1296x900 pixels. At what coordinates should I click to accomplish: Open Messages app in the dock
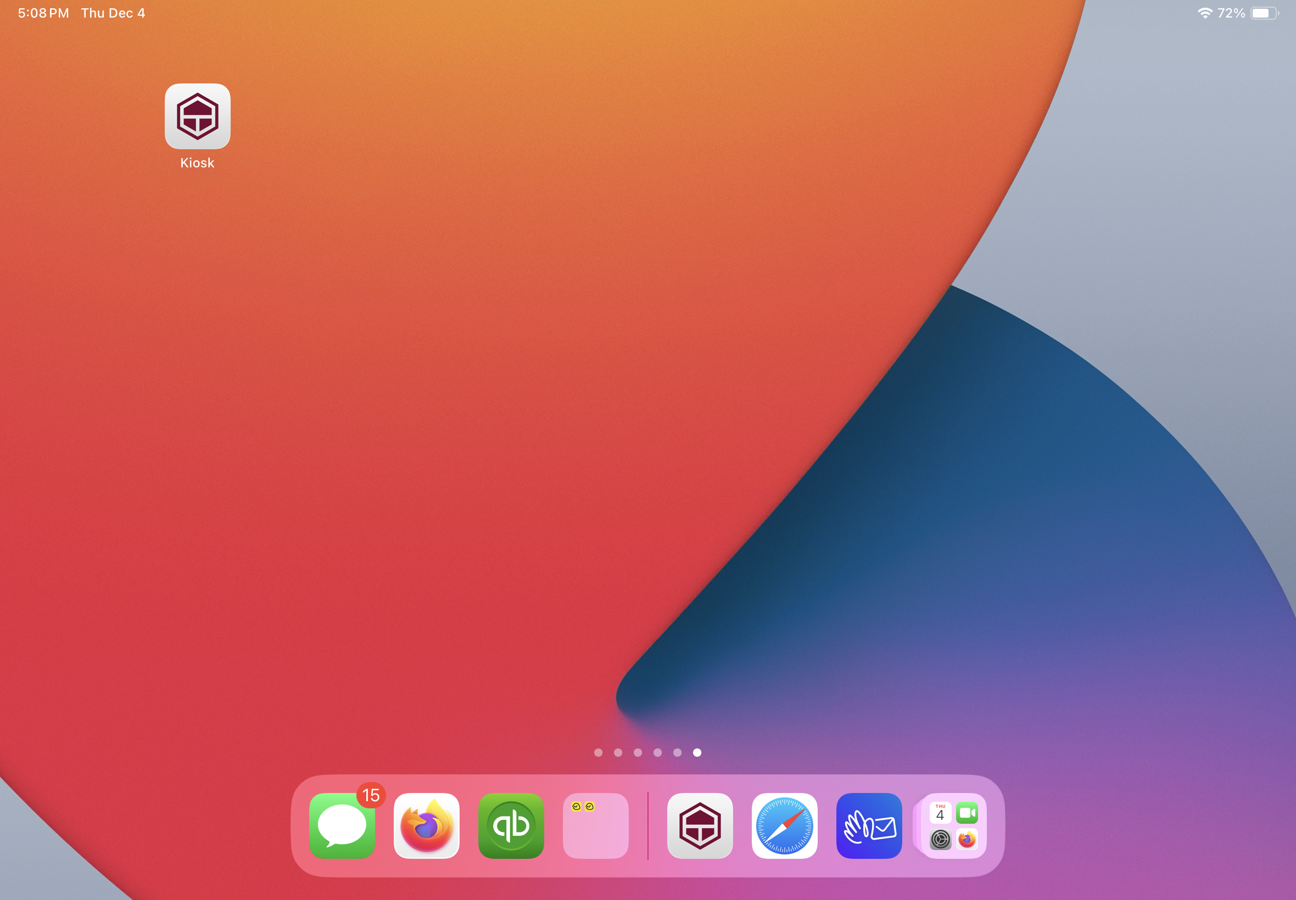tap(342, 825)
